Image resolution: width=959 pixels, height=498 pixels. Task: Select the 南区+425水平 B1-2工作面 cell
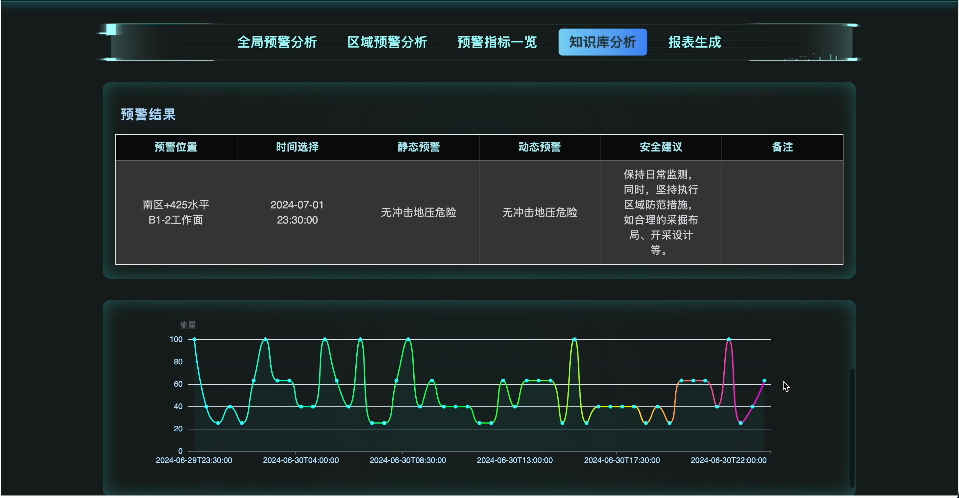pos(176,212)
